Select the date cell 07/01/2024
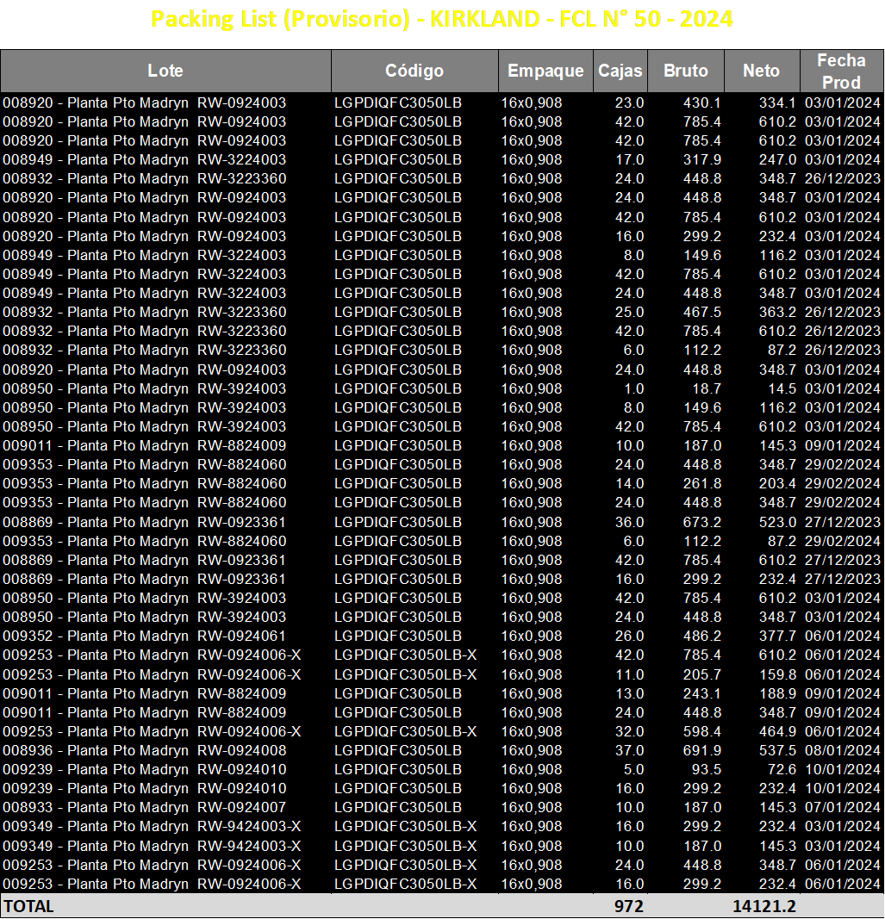 [x=842, y=807]
